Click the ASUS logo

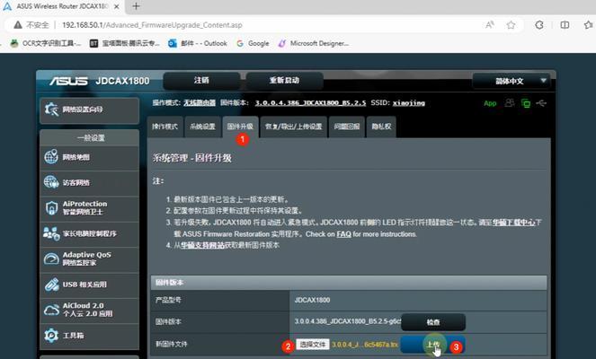[x=68, y=81]
